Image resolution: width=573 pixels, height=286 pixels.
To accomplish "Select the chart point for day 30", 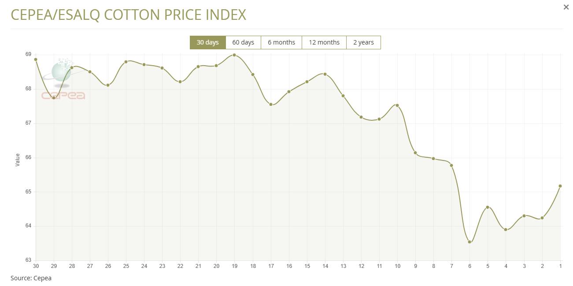I will [x=36, y=59].
